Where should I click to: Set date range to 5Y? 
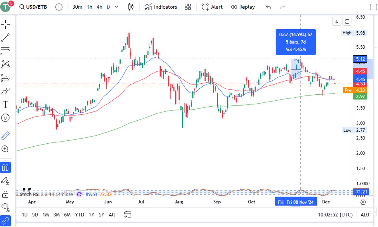coord(102,214)
